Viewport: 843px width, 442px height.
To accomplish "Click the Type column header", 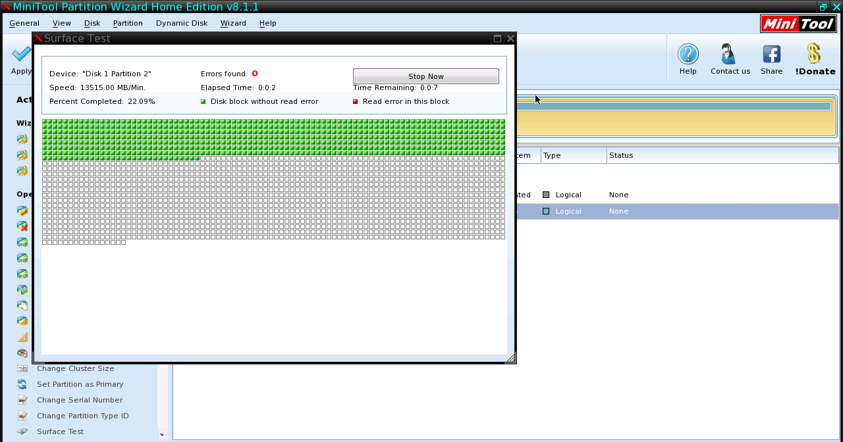I will pos(573,155).
